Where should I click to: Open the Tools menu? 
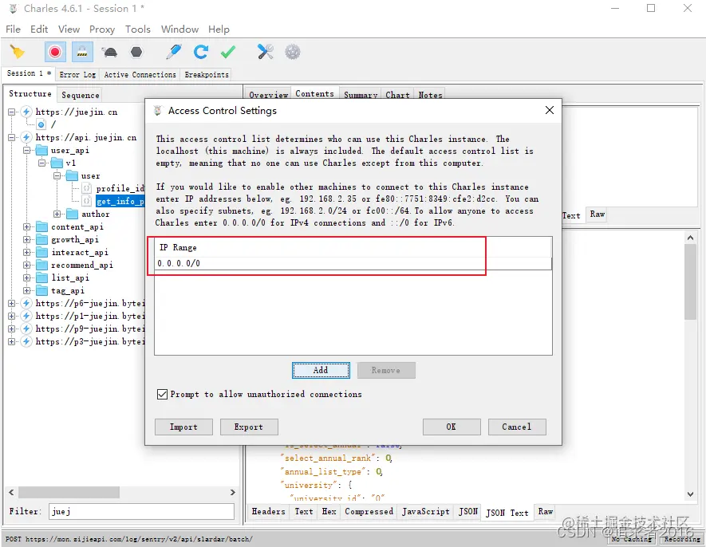(x=138, y=30)
